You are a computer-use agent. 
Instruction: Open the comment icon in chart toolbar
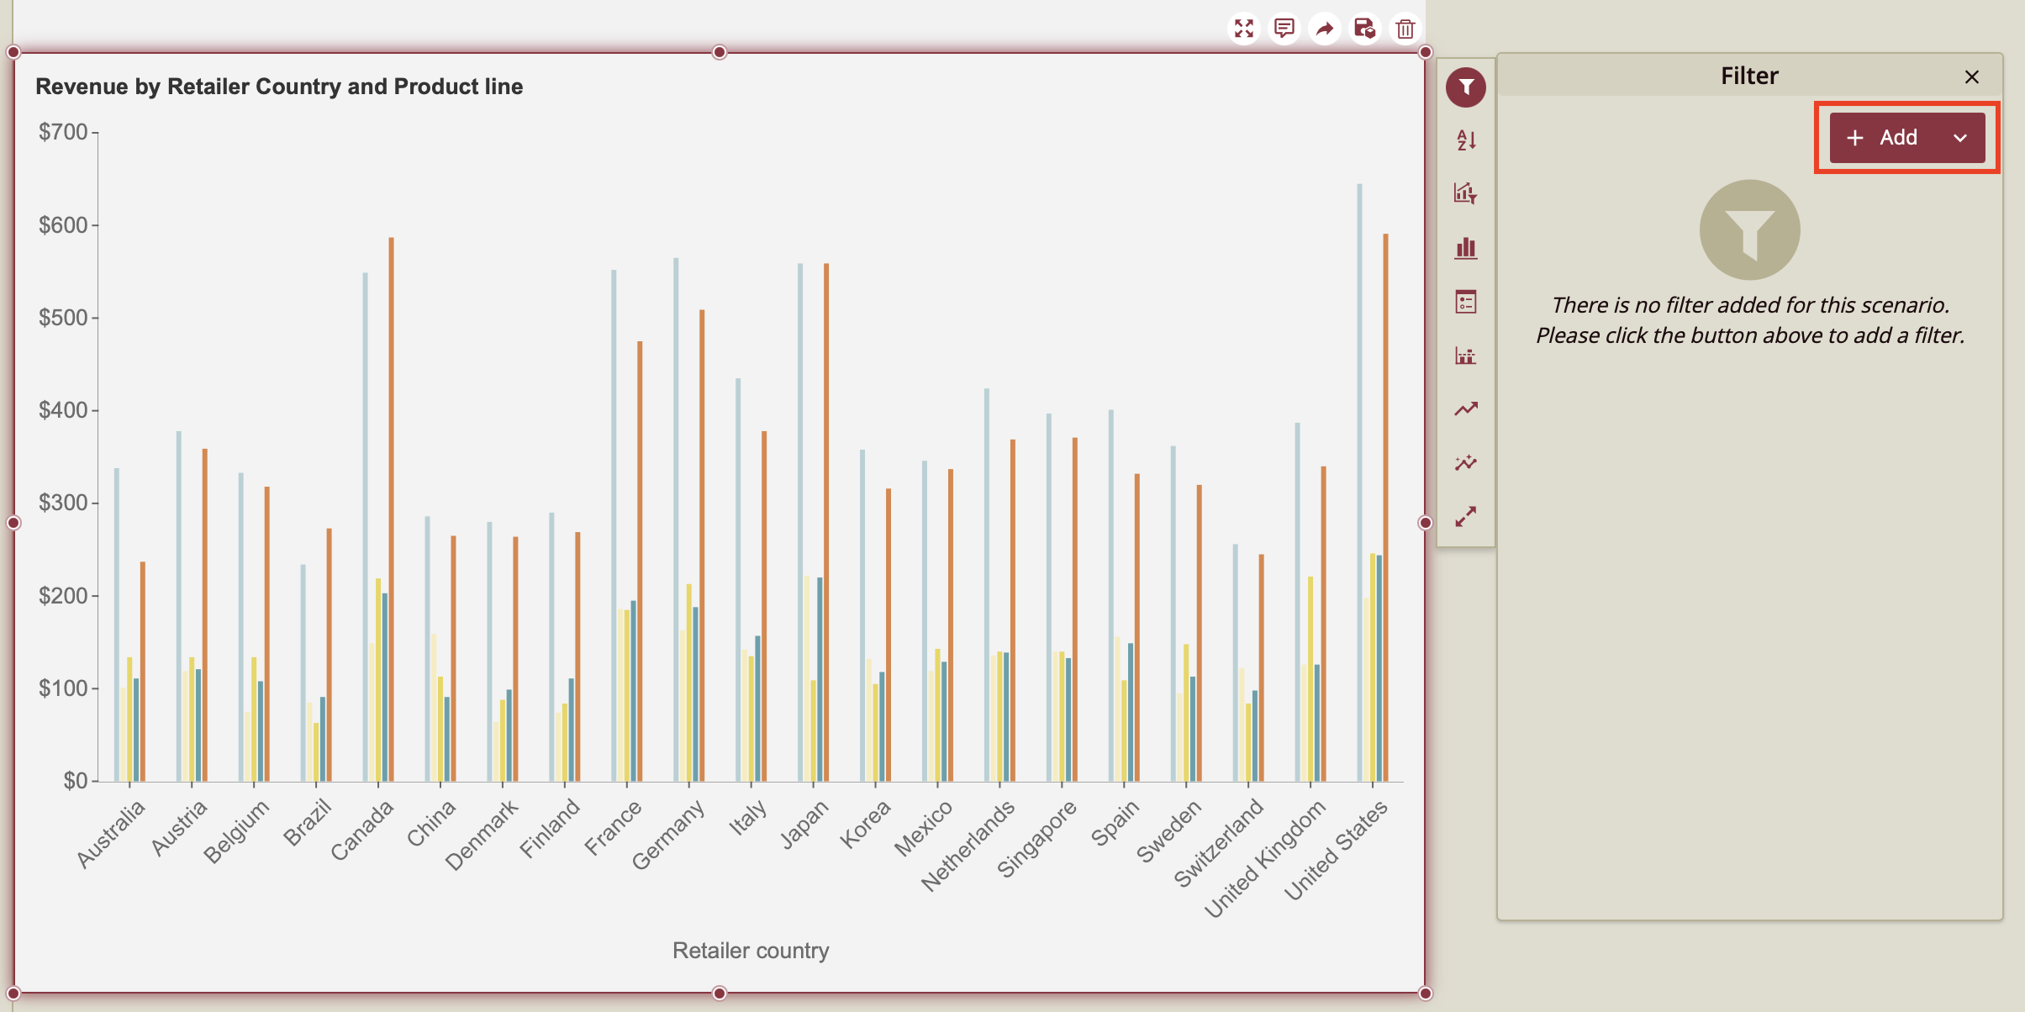point(1284,29)
